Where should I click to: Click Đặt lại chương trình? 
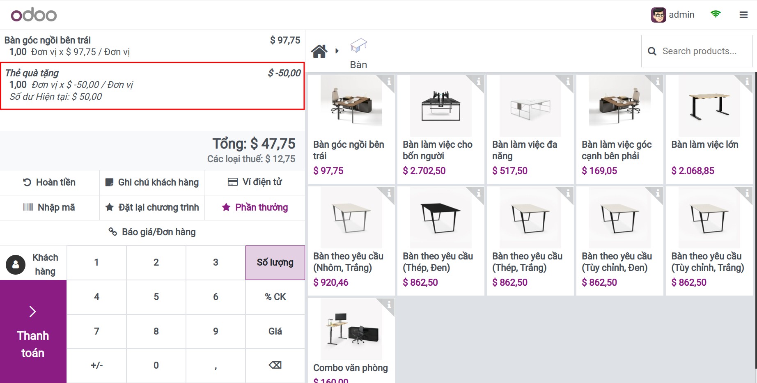coord(152,207)
